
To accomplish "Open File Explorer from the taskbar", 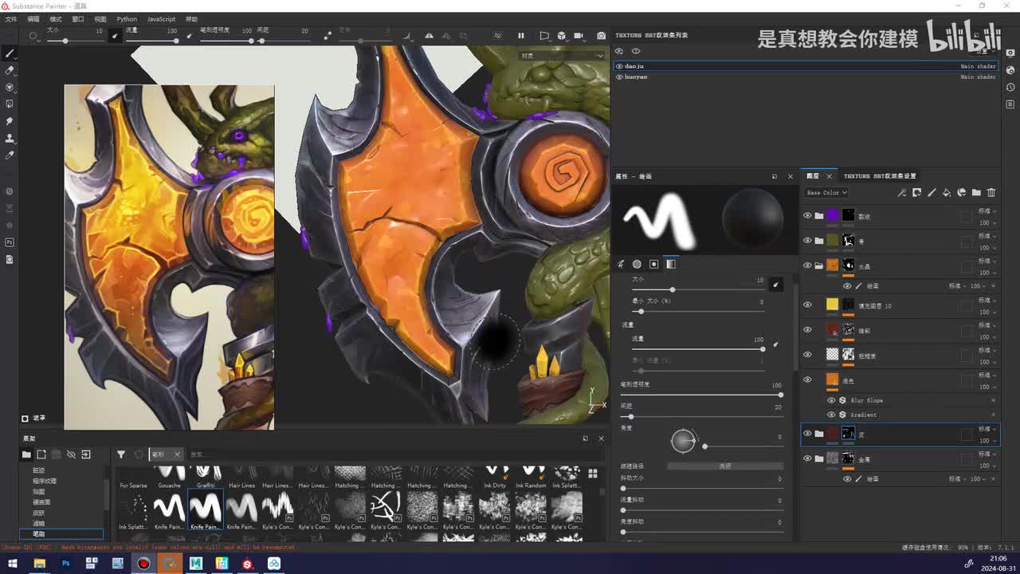I will click(x=39, y=564).
